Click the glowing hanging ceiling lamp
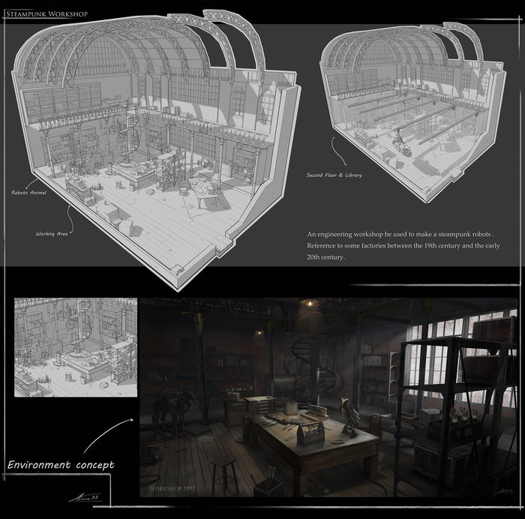The height and width of the screenshot is (519, 525). [308, 303]
